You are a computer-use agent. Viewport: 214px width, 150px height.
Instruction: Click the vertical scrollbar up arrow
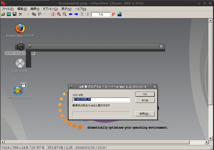click(x=210, y=21)
